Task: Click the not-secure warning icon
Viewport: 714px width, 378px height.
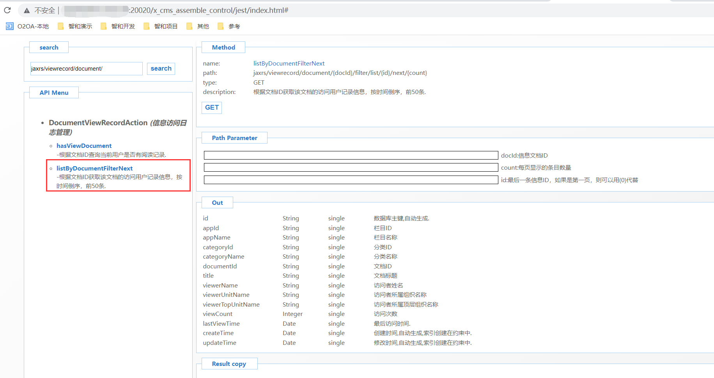Action: [27, 11]
